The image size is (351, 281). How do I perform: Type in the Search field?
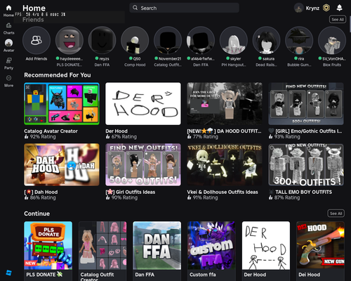click(x=184, y=8)
